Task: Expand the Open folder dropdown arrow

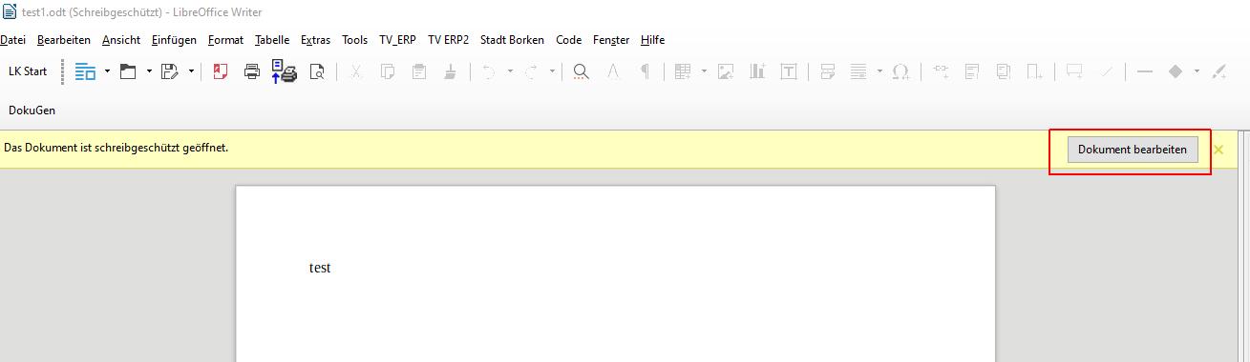Action: point(149,71)
